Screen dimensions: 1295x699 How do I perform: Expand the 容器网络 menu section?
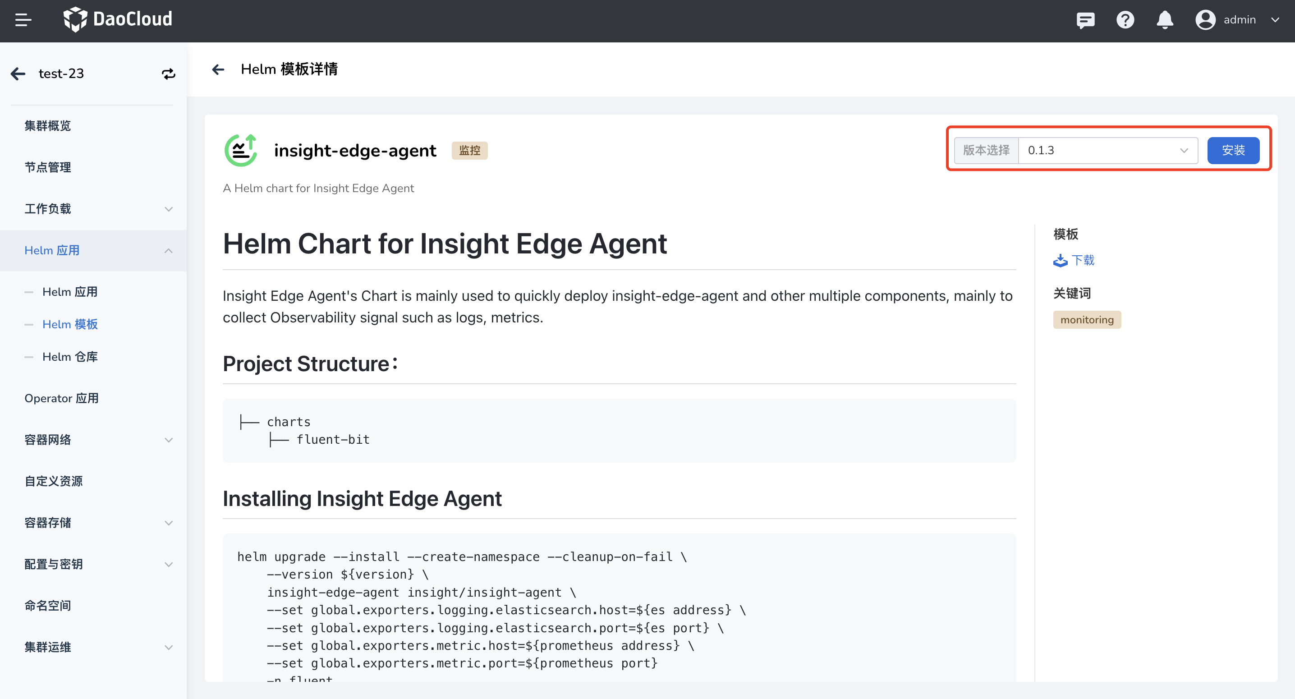click(168, 440)
